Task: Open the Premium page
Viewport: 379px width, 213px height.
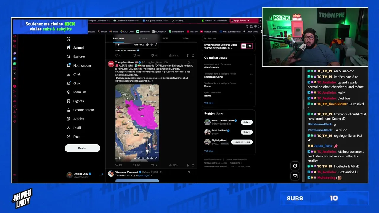Action: [76, 92]
